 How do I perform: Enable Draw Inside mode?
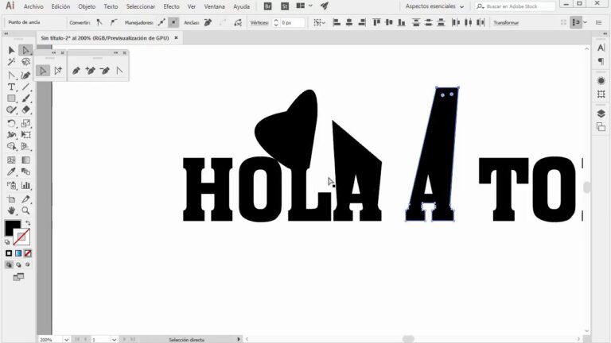(28, 264)
